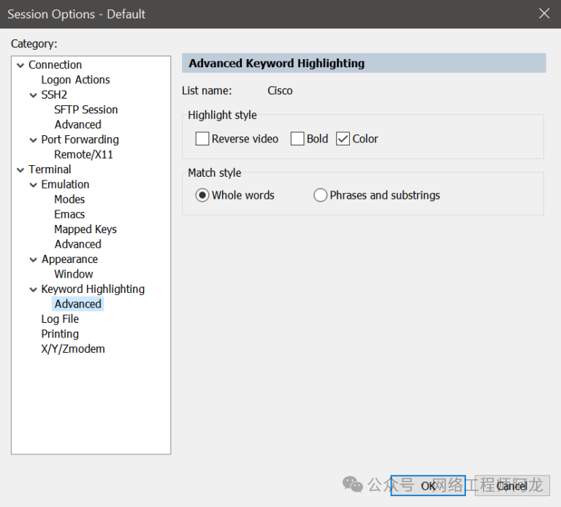Screen dimensions: 561x507
Task: Collapse the SSH2 tree node
Action: pos(34,95)
